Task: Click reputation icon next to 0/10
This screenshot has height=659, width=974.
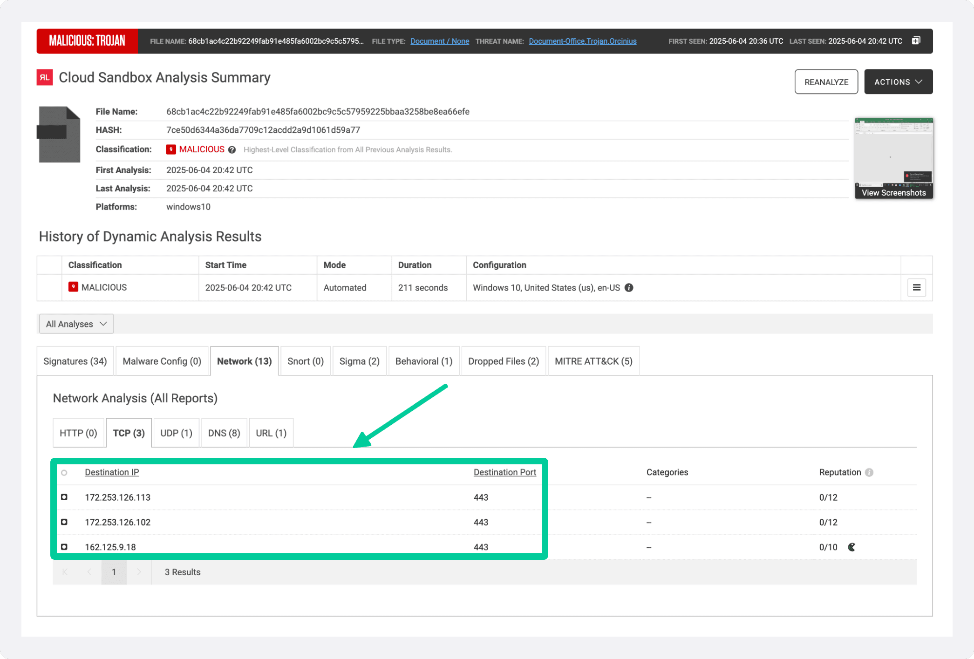Action: click(851, 547)
